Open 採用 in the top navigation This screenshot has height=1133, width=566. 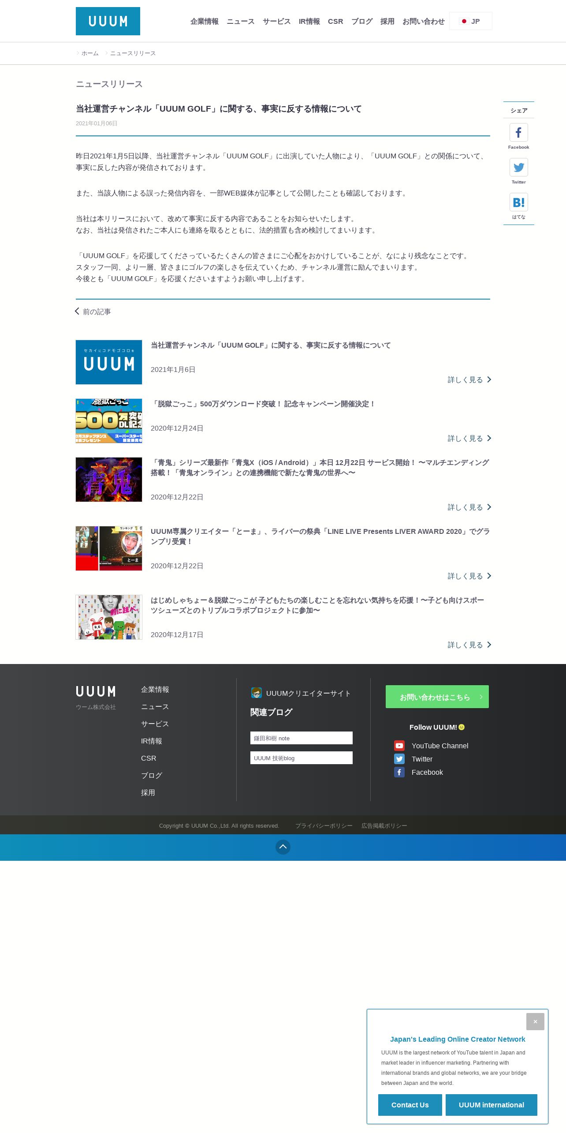coord(387,21)
